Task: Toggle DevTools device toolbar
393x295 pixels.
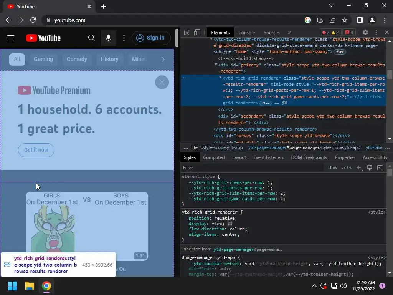Action: [197, 33]
